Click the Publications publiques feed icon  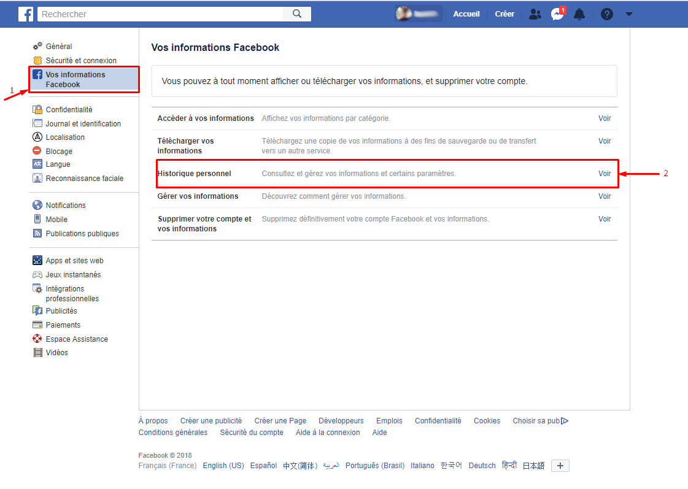(x=37, y=233)
